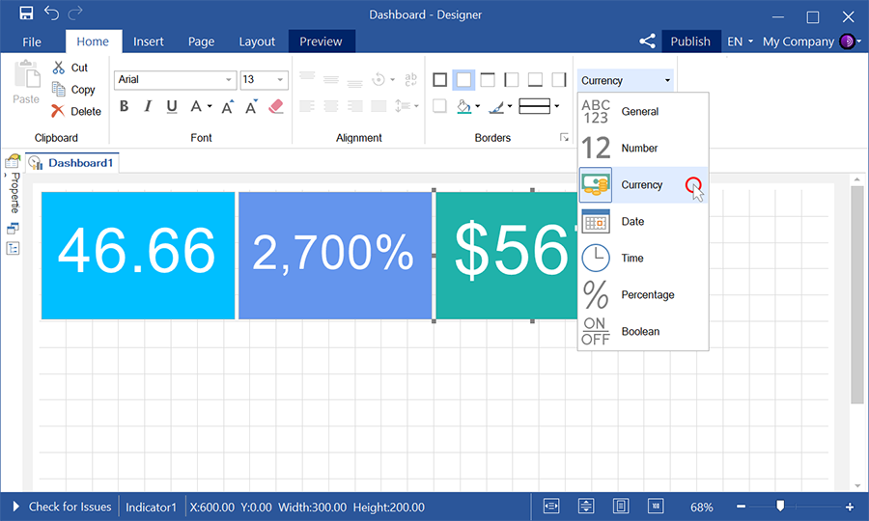Click the Bold formatting icon
The image size is (869, 521).
[124, 107]
